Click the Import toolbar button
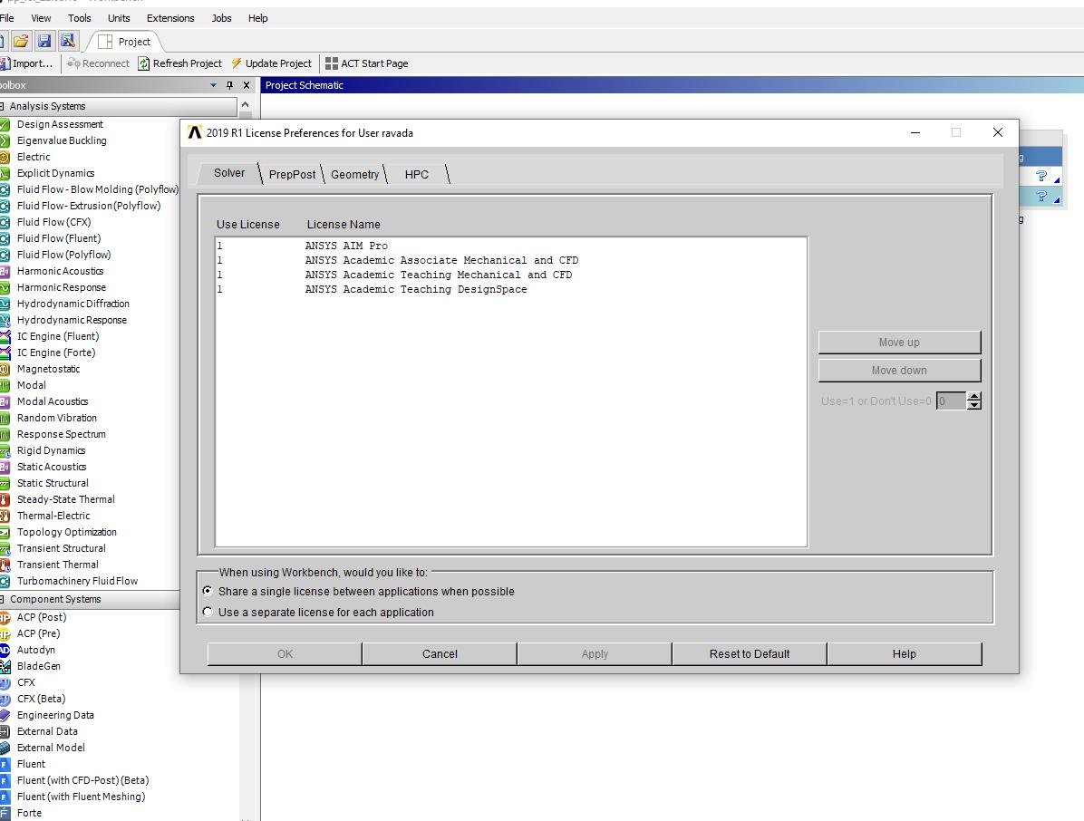 tap(27, 63)
